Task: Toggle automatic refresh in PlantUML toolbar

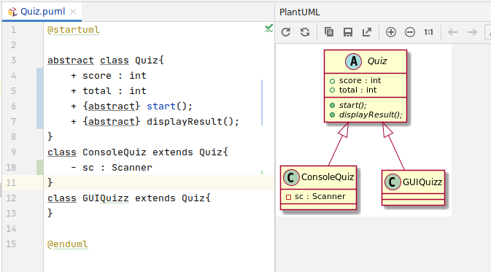Action: pos(305,32)
